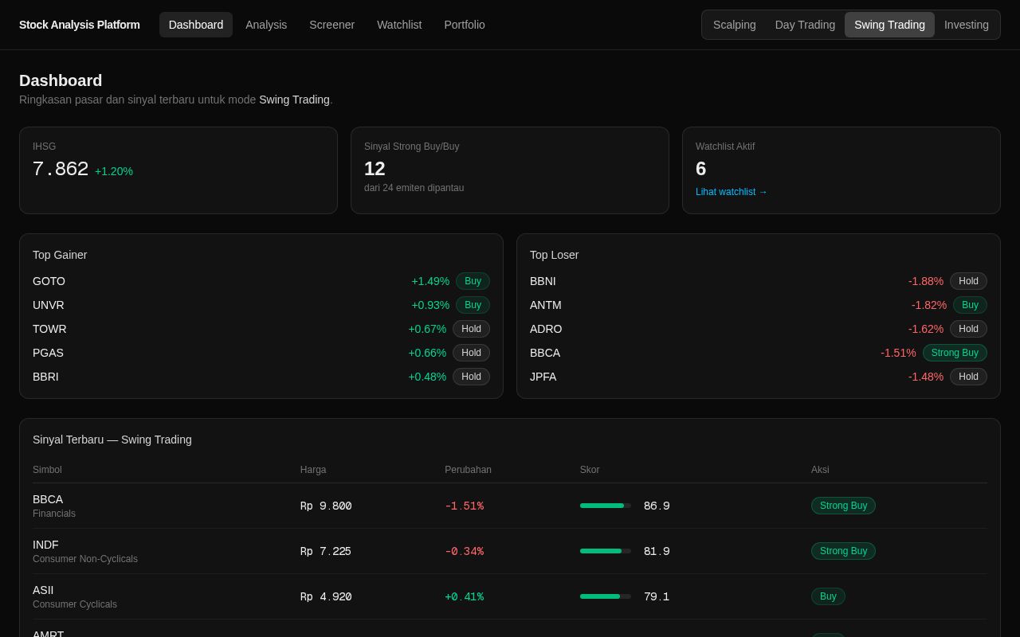Click the IHSG value 7.862
The image size is (1020, 637).
tap(61, 169)
